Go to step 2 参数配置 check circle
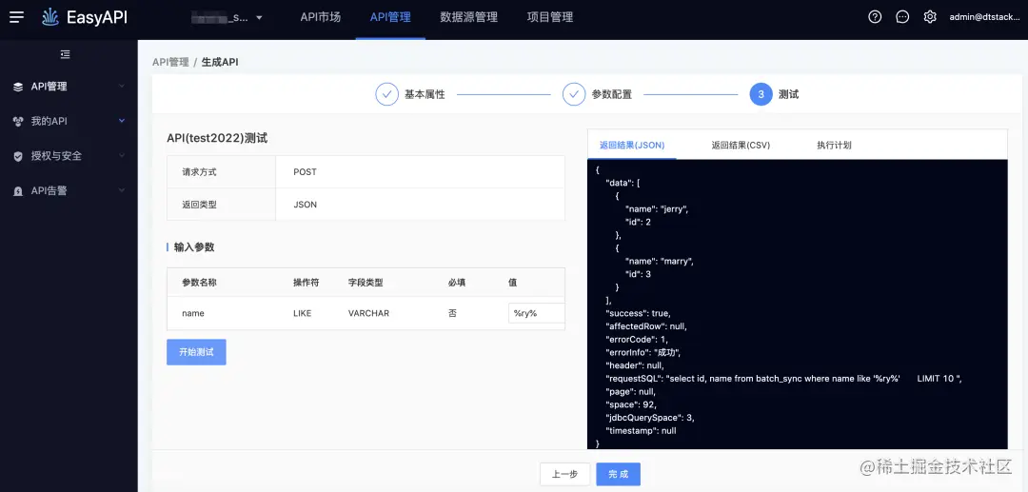This screenshot has width=1028, height=492. (x=574, y=94)
